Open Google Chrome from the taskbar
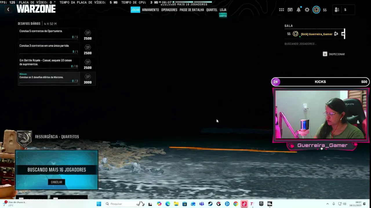The height and width of the screenshot is (208, 371). (236, 204)
